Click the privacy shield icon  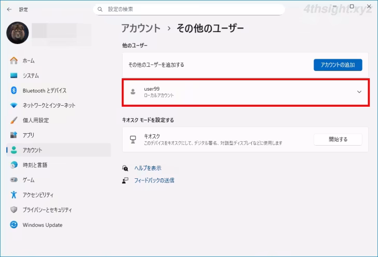14,210
